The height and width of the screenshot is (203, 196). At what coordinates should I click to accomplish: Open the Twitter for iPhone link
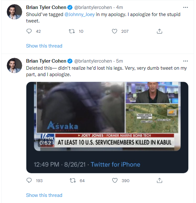pos(115,164)
